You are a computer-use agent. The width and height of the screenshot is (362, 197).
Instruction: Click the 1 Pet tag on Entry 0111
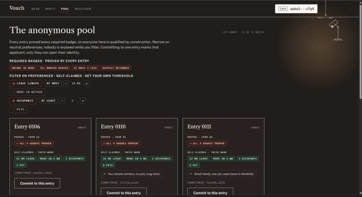pyautogui.click(x=194, y=165)
